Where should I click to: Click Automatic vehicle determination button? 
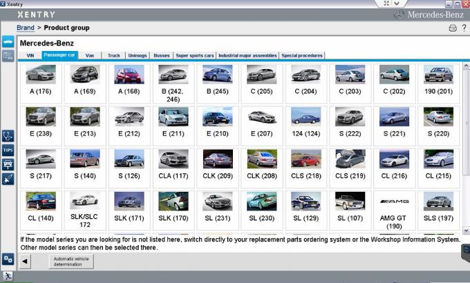71,262
